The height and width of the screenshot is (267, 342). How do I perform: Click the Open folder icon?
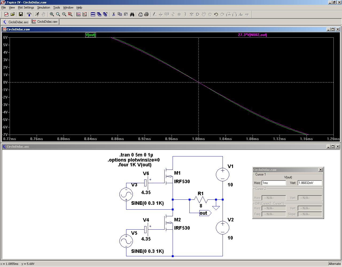tap(13, 14)
